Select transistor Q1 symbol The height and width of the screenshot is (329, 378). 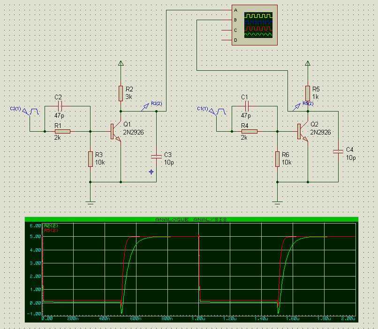(115, 132)
